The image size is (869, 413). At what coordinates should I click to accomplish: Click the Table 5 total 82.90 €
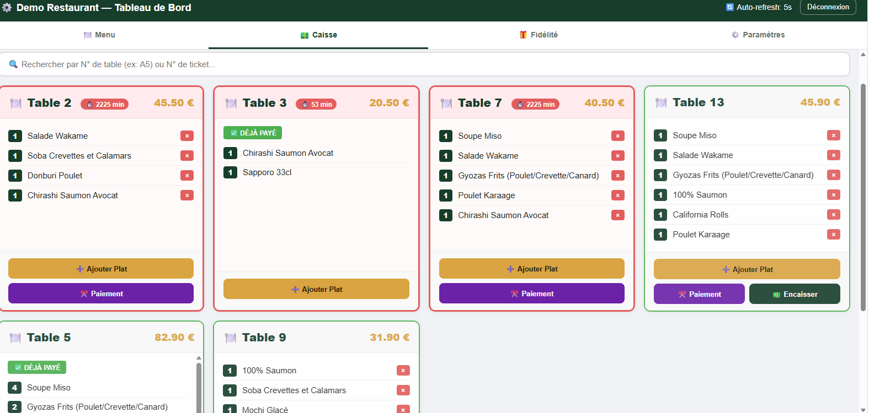pos(174,338)
